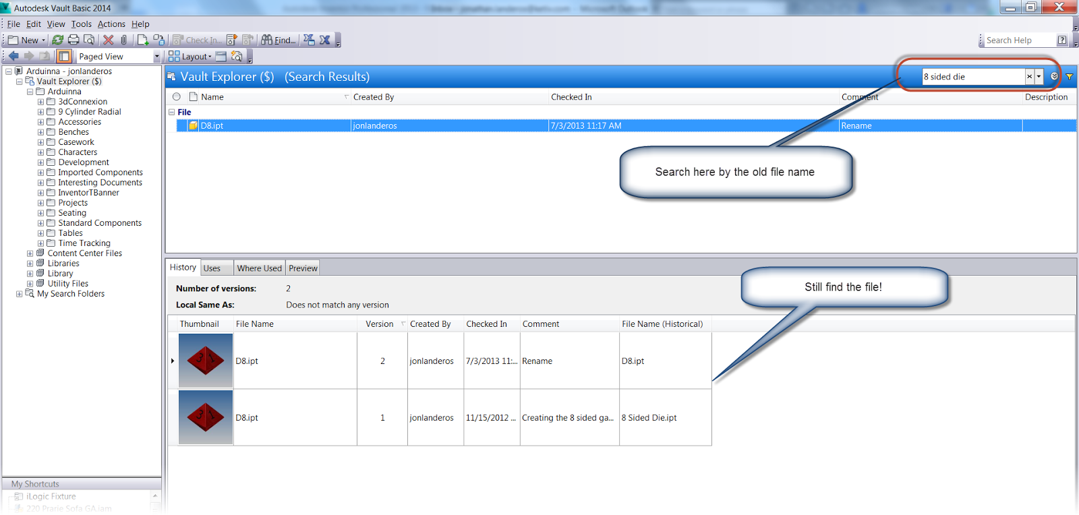Select the Characters folder
This screenshot has height=515, width=1079.
pyautogui.click(x=78, y=152)
